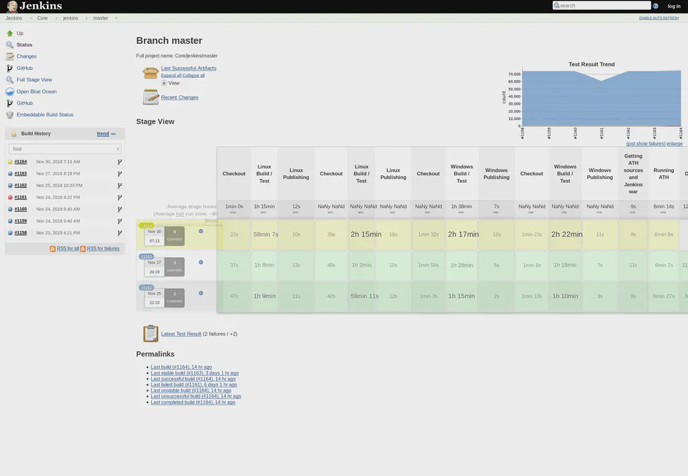Click the help question-mark icon near the search bar
The image size is (688, 476).
click(x=655, y=5)
